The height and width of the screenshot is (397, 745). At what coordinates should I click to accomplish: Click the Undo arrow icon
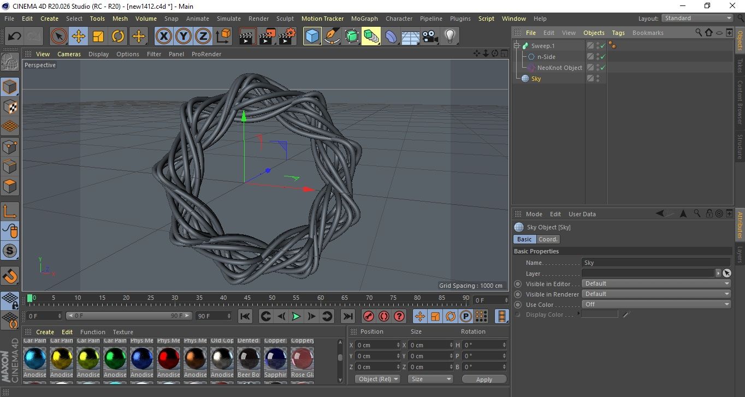click(15, 37)
